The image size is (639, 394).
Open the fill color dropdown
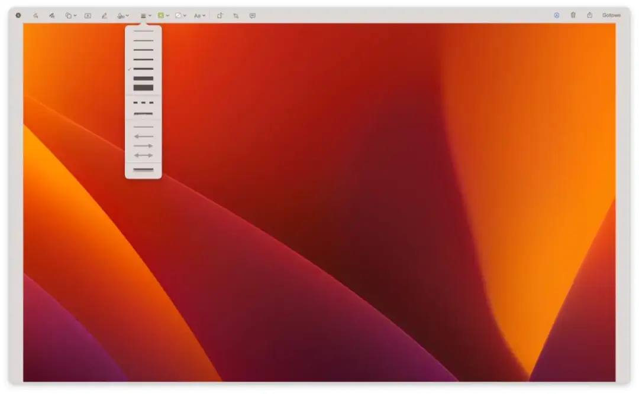point(180,15)
